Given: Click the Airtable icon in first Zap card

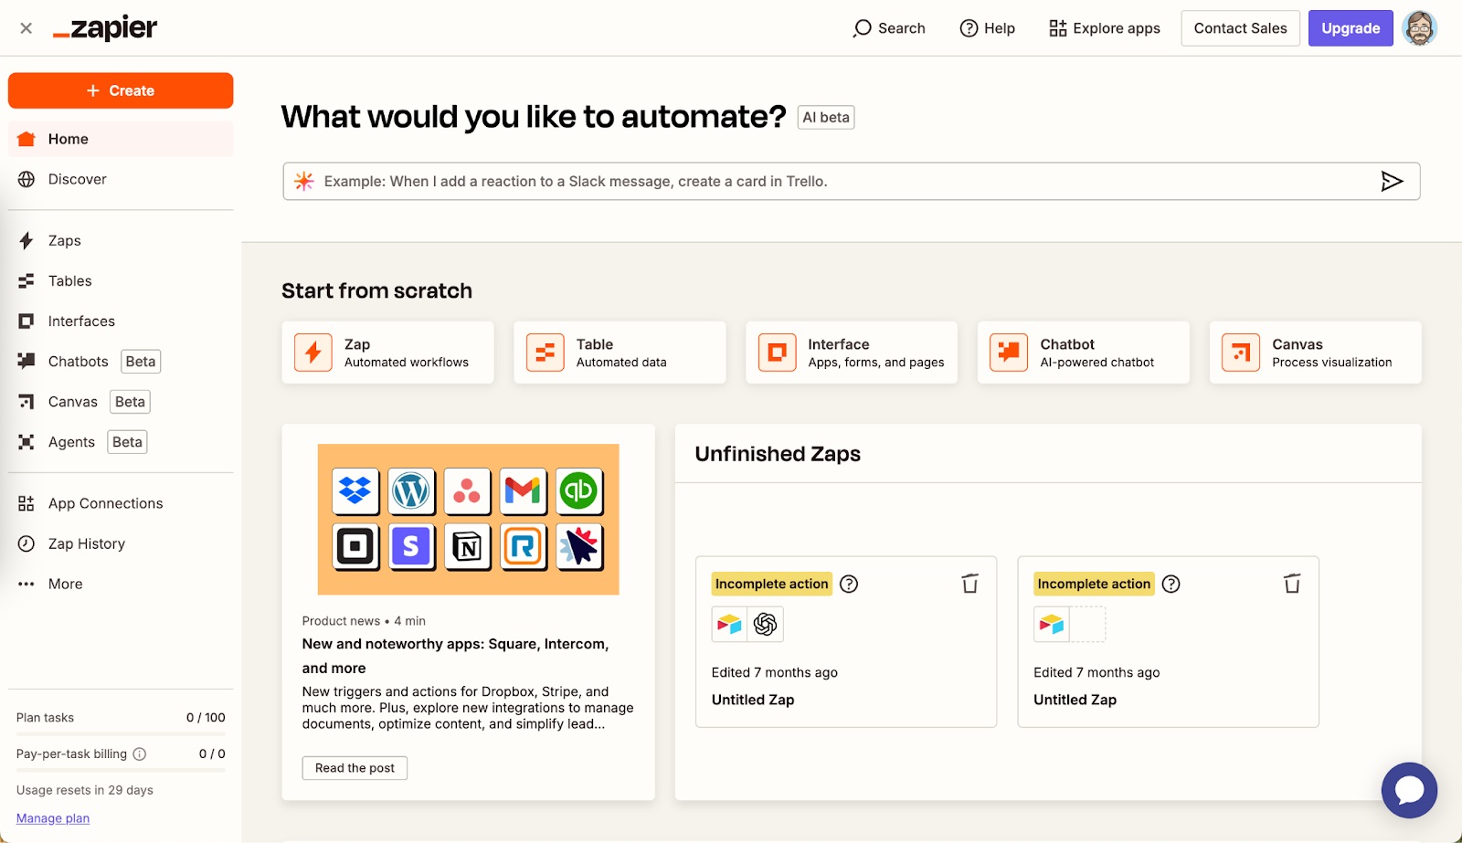Looking at the screenshot, I should [x=729, y=625].
